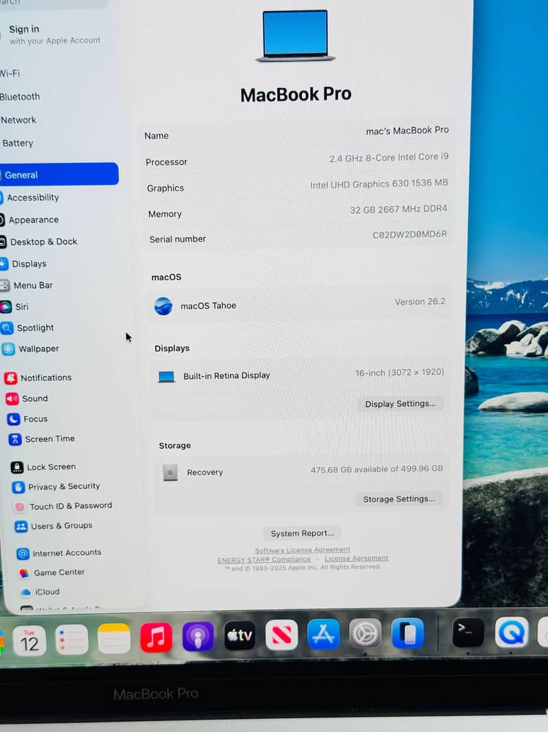Screen dimensions: 548x732
Task: Open Sound settings in sidebar
Action: pos(27,399)
